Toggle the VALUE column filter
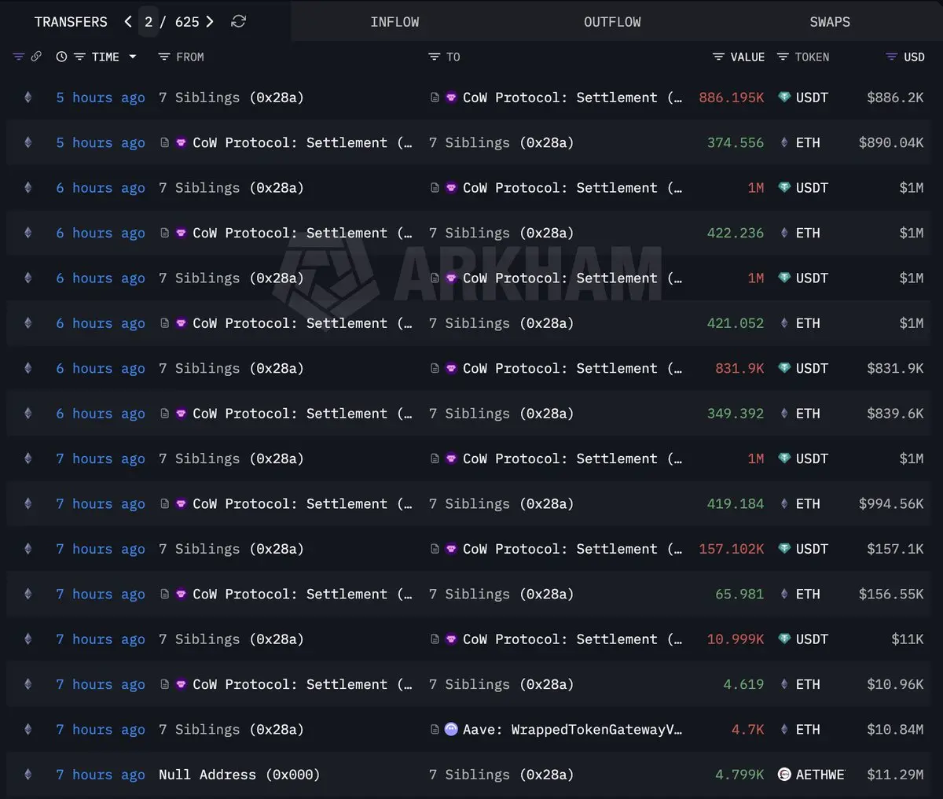This screenshot has height=799, width=943. [738, 57]
